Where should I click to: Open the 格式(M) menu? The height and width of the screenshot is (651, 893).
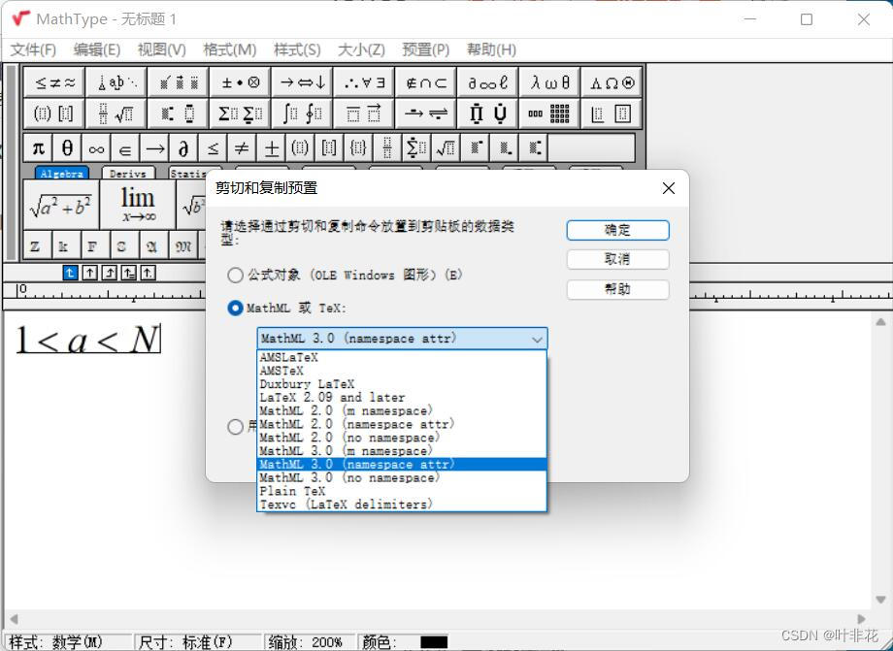pos(229,50)
